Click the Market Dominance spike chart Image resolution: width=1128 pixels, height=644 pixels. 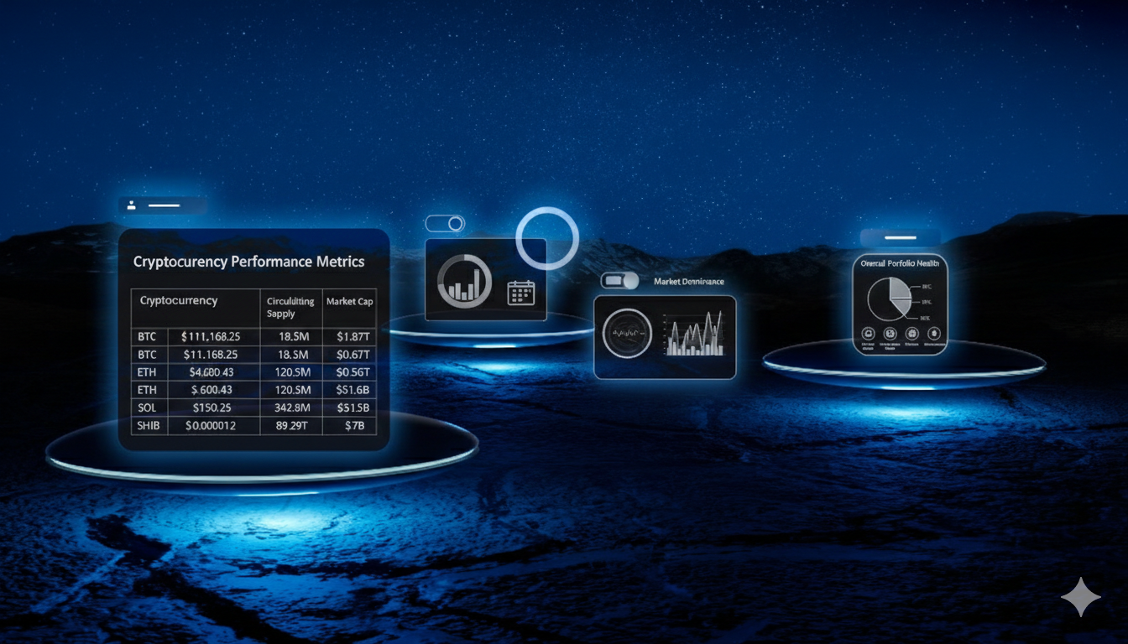(694, 335)
